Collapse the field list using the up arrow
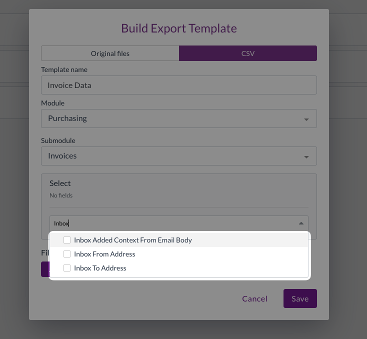 [301, 223]
